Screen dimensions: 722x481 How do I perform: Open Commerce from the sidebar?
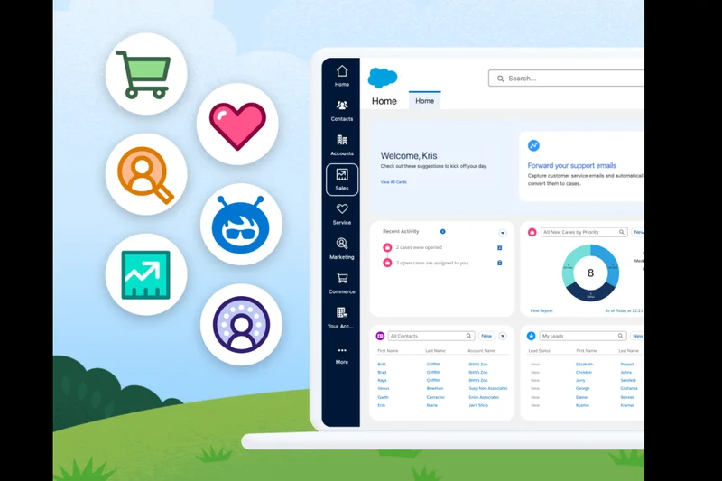click(x=342, y=283)
